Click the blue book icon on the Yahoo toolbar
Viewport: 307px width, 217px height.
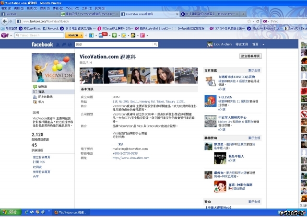[x=91, y=35]
